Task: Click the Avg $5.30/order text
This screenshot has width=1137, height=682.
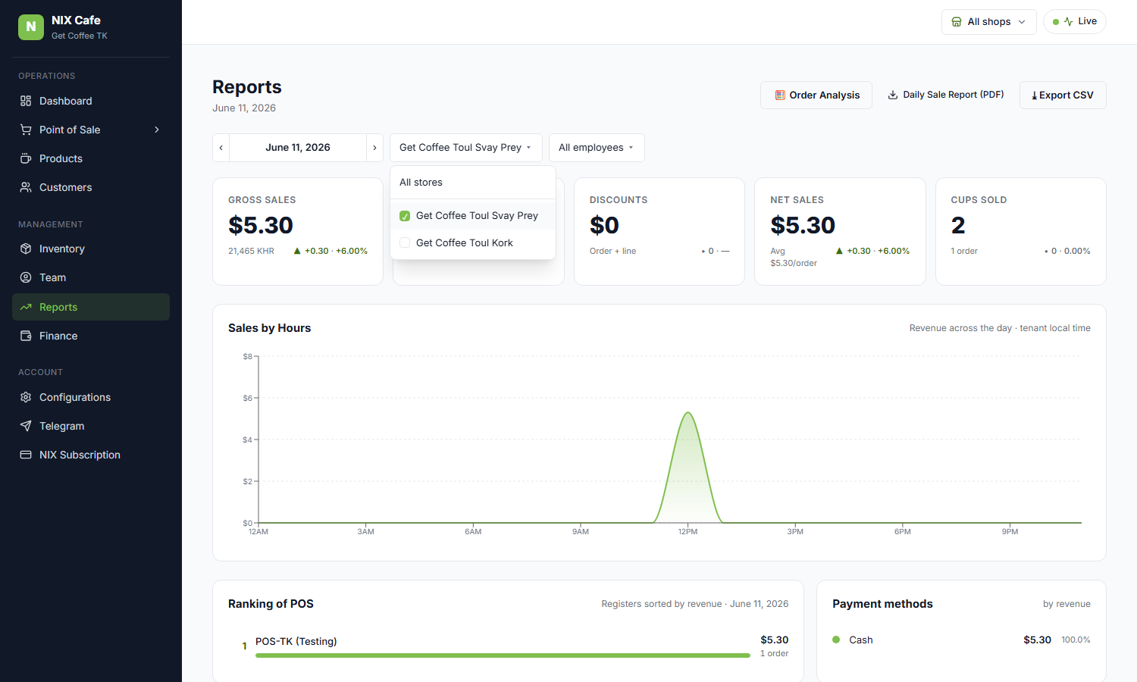Action: [x=794, y=257]
